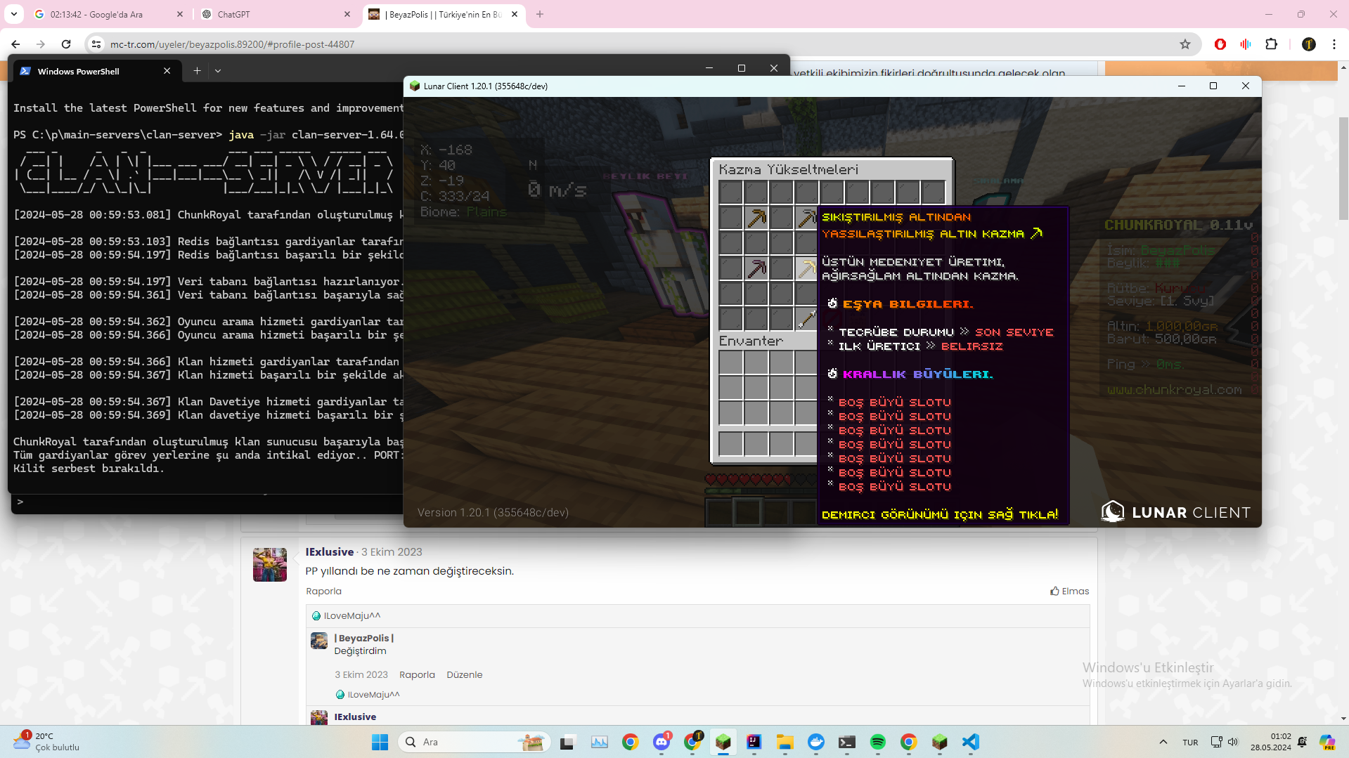This screenshot has width=1349, height=758.
Task: Pick the highlighted golden pickaxe item
Action: 806,268
